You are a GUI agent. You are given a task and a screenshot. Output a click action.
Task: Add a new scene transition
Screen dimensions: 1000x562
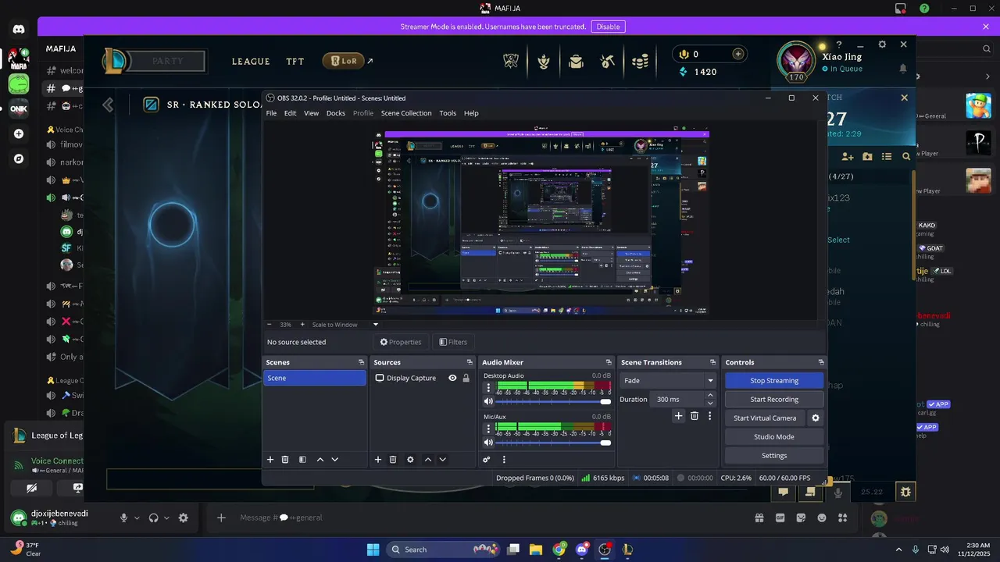coord(679,416)
